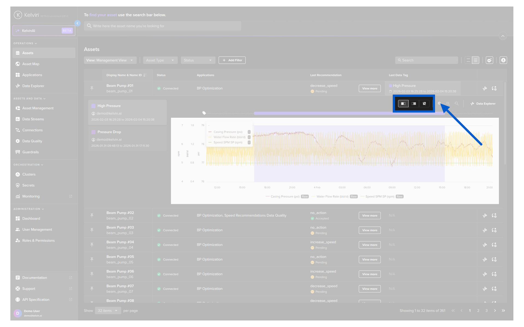Open table settings gear icon
Screen dimensions: 524x327
[489, 60]
